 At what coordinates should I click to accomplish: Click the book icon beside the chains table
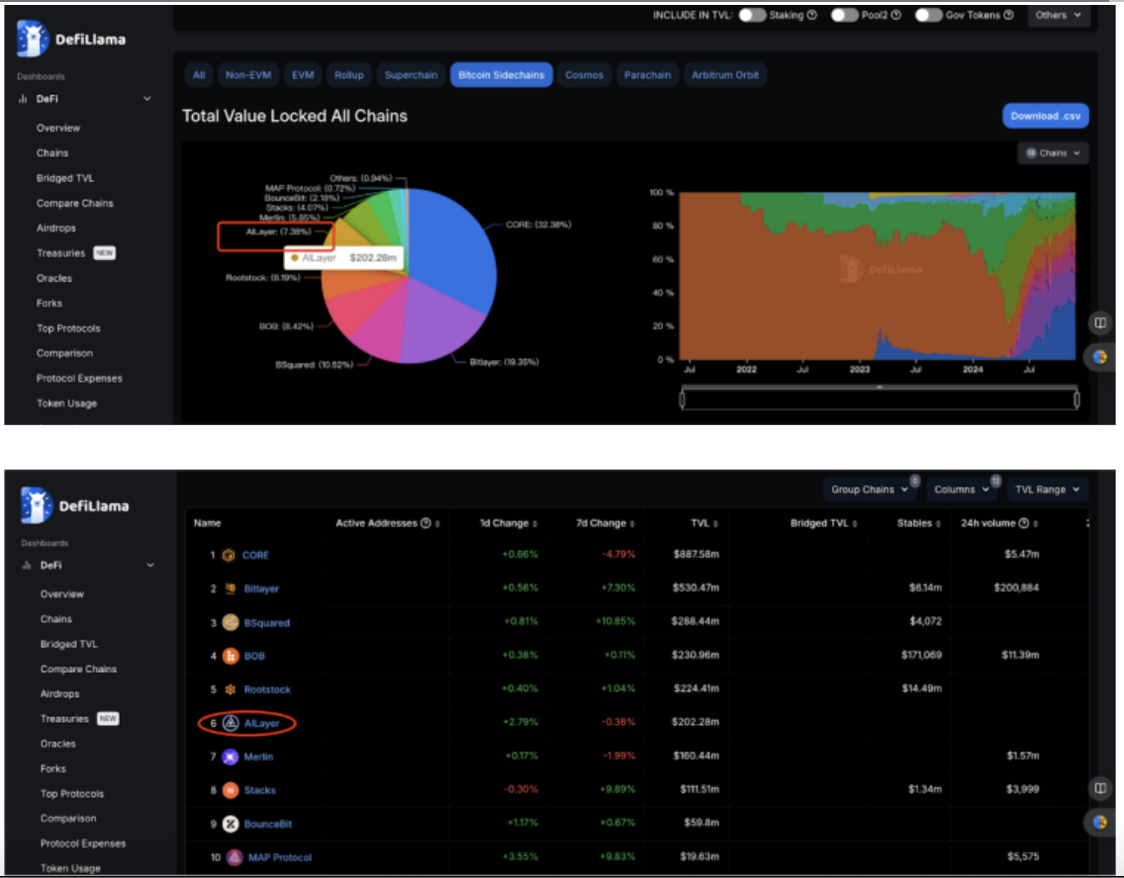1099,788
